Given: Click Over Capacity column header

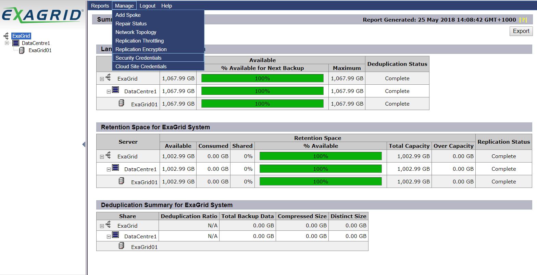Looking at the screenshot, I should (x=454, y=146).
